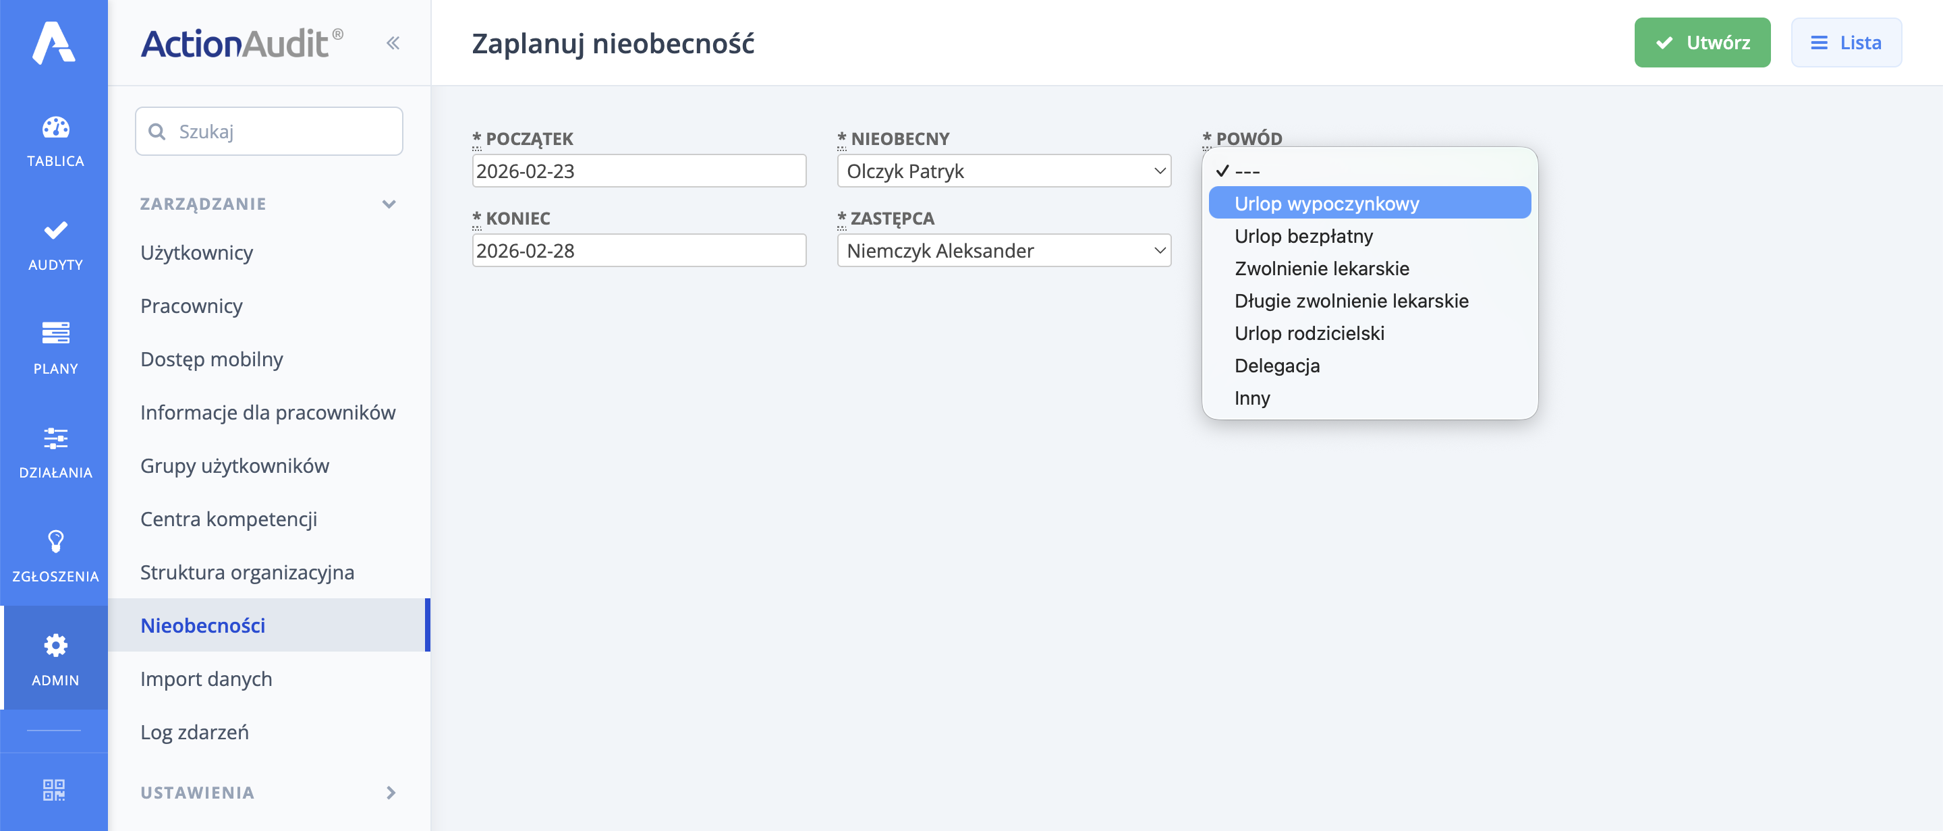Open the Nieobecny employee dropdown
This screenshot has height=831, width=1943.
click(1003, 171)
